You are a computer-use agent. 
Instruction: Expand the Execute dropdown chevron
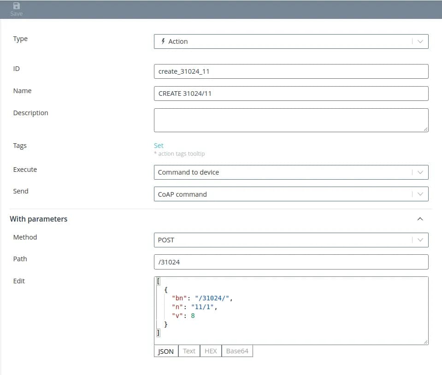click(x=420, y=172)
